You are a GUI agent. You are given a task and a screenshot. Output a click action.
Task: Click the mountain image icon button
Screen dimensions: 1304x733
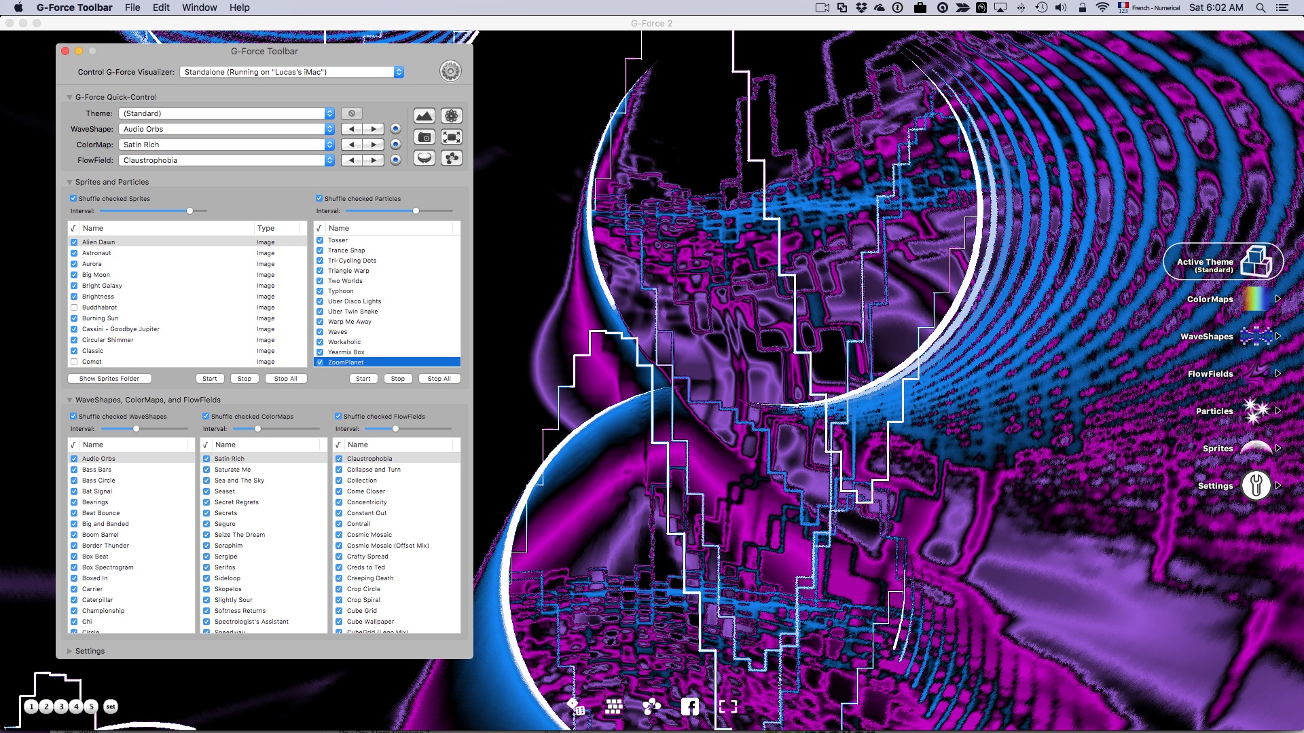tap(424, 116)
